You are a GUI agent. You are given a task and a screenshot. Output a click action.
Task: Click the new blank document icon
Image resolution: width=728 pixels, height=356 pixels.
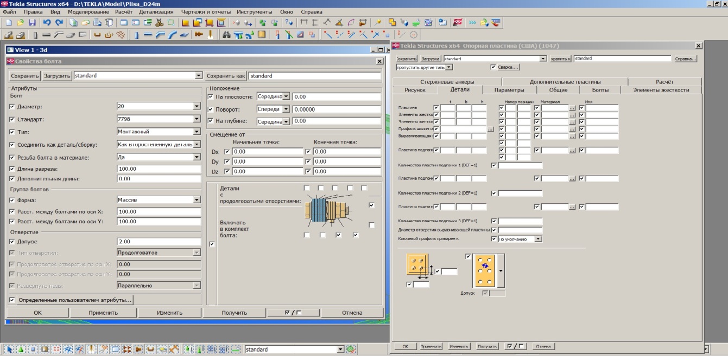pos(8,23)
